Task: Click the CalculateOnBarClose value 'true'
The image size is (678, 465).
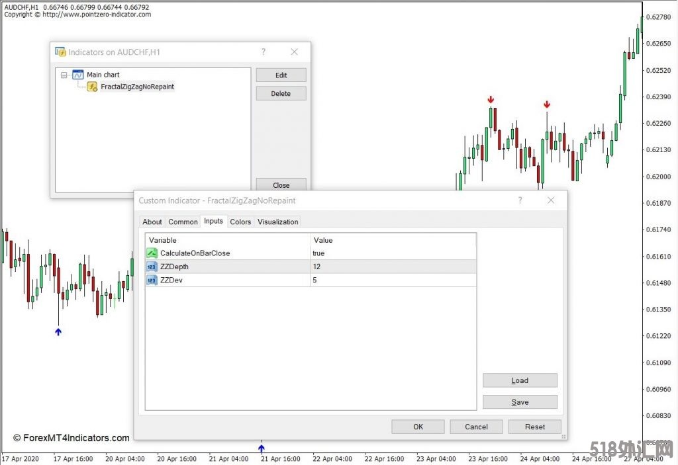Action: click(318, 253)
